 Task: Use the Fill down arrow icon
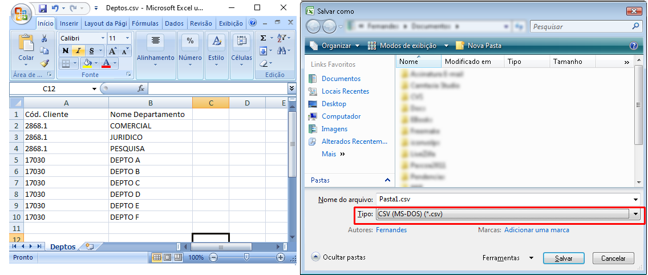pos(264,51)
